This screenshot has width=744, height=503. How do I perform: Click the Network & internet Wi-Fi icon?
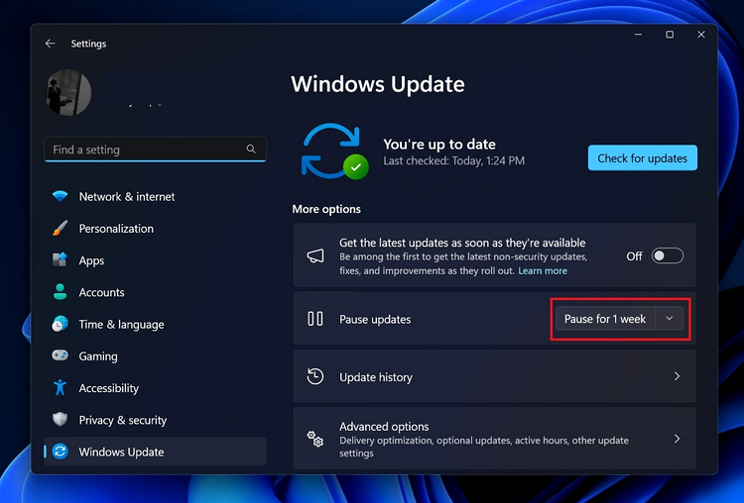tap(60, 196)
